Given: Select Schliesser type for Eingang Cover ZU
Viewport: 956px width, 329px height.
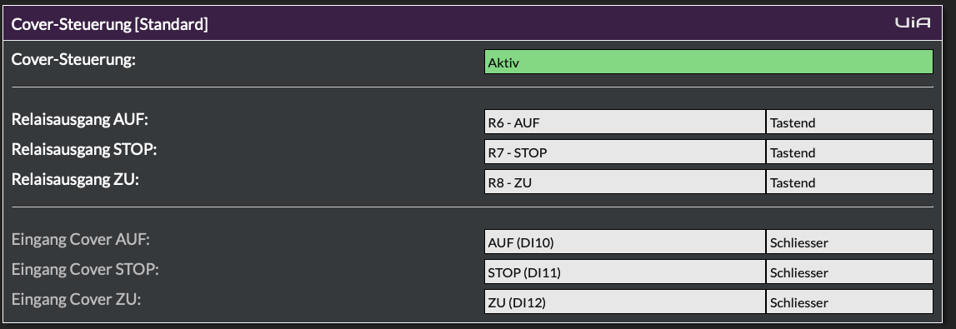Looking at the screenshot, I should pos(849,302).
